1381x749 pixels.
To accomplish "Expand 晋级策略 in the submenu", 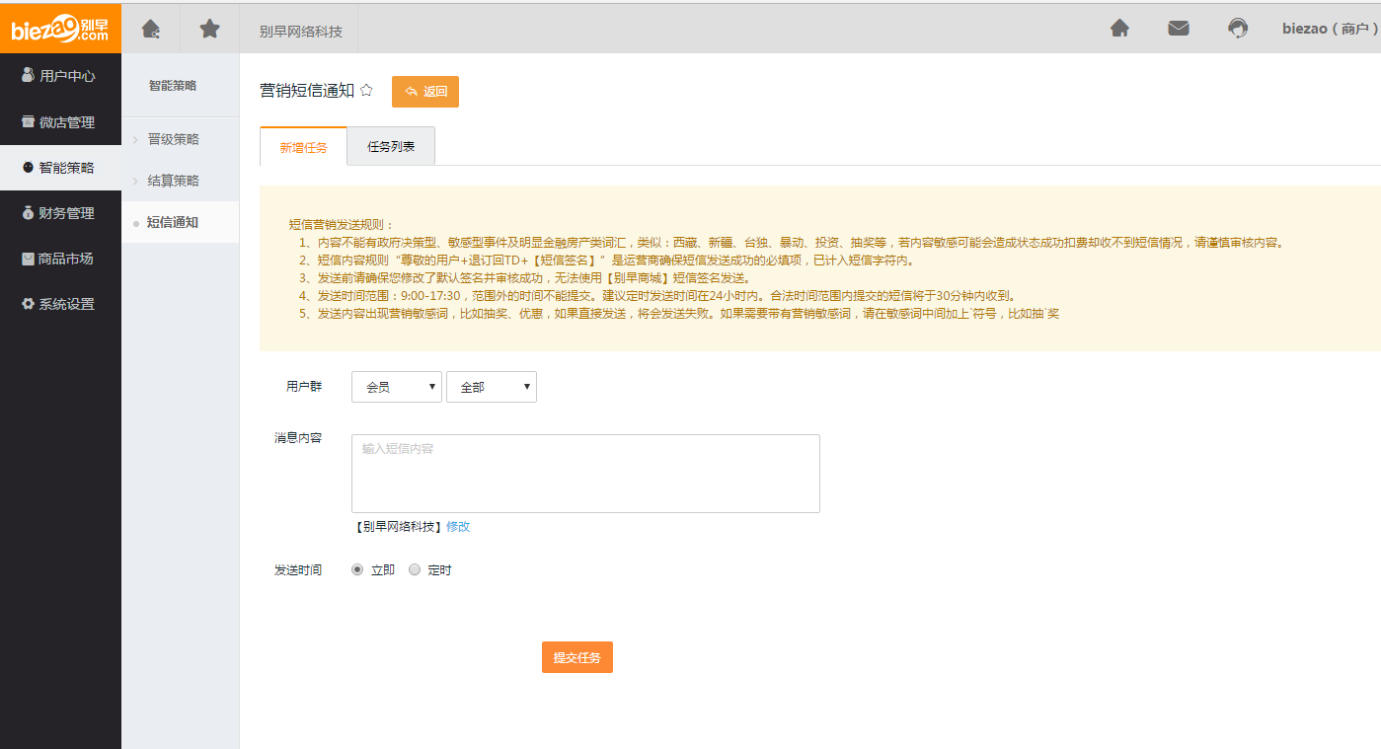I will click(x=173, y=139).
